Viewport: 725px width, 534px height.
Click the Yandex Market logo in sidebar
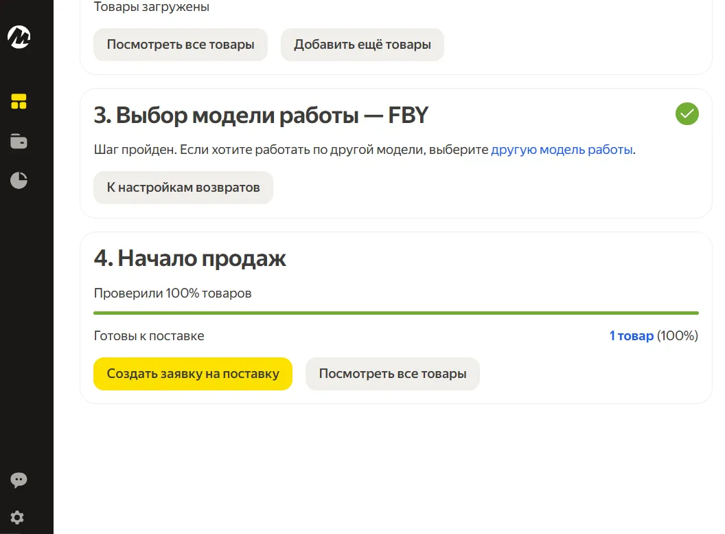[x=19, y=37]
